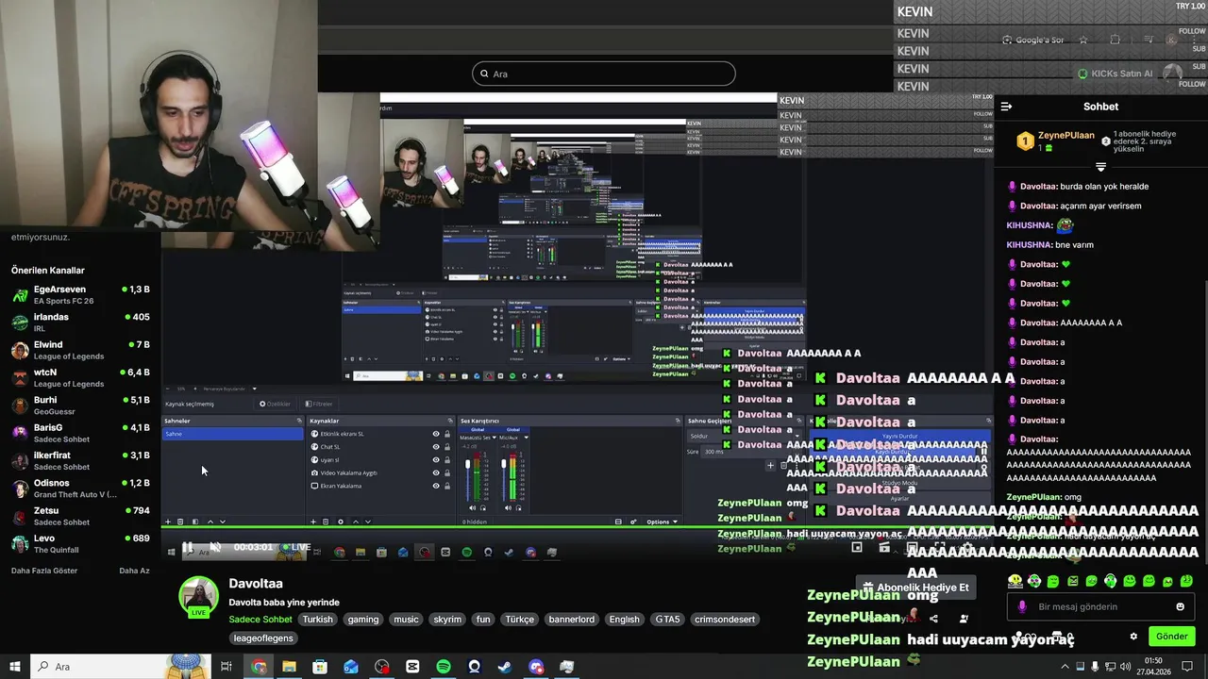The image size is (1208, 679).
Task: Click the Turkish tag
Action: click(x=317, y=620)
